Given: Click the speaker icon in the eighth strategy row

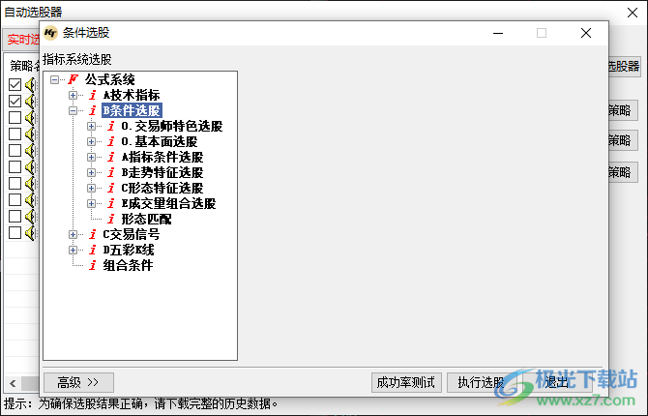Looking at the screenshot, I should click(31, 199).
